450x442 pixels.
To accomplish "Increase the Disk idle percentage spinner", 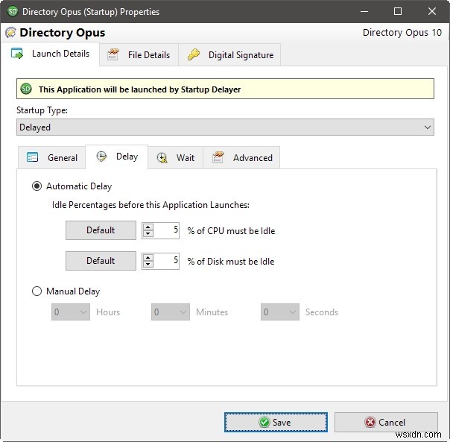I will [148, 258].
